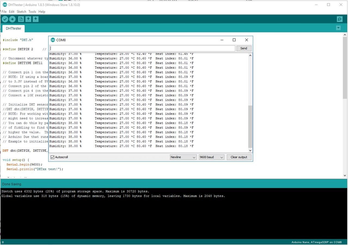Open the Serial Monitor magnifier icon
Viewport: 348px width, 245px height.
point(340,19)
